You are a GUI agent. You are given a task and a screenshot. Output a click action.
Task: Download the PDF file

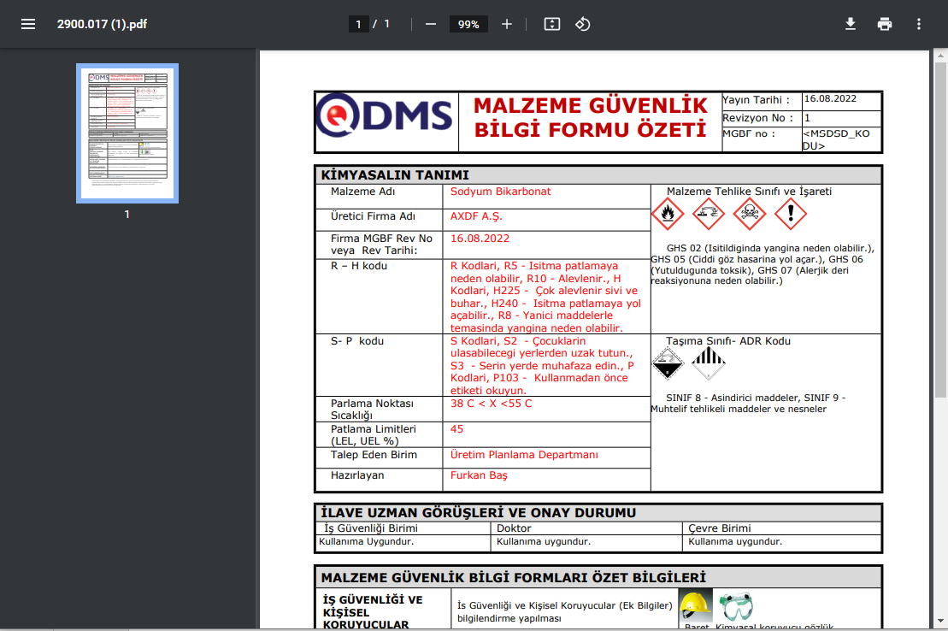point(851,24)
